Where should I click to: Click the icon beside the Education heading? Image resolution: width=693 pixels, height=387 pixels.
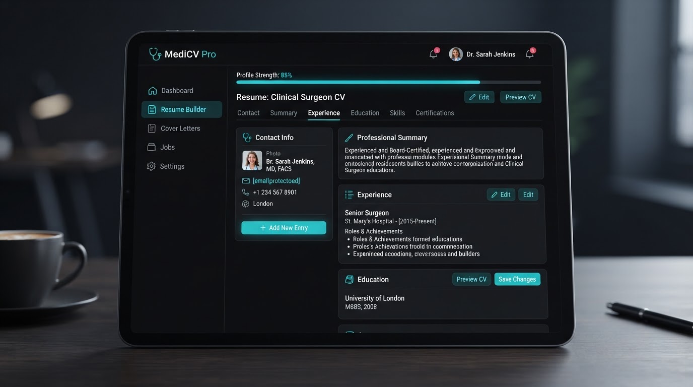point(349,279)
